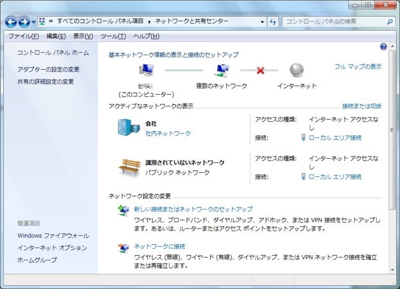400x289 pixels.
Task: Go to コントロール パネル ホーム
Action: click(x=53, y=53)
